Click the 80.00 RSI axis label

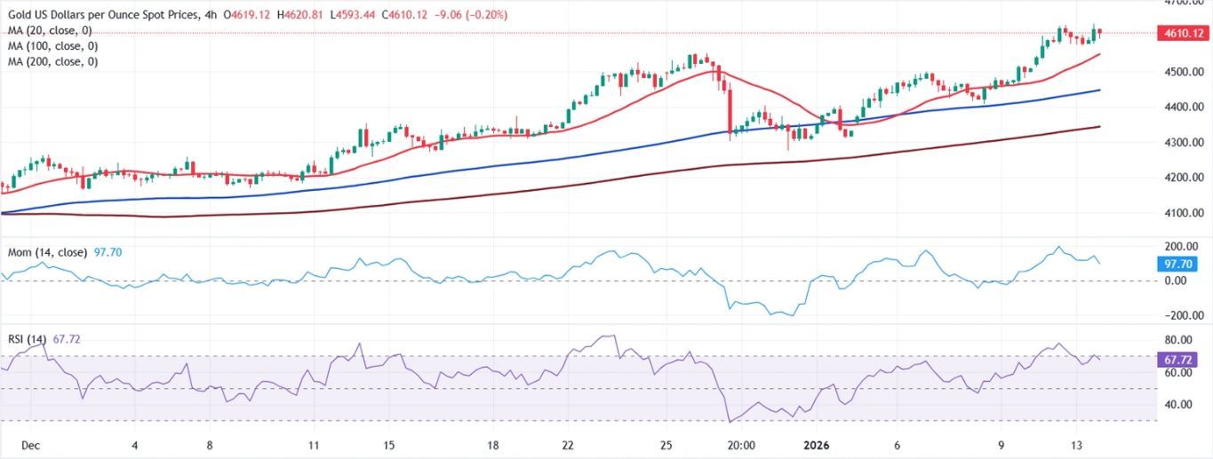[1178, 340]
